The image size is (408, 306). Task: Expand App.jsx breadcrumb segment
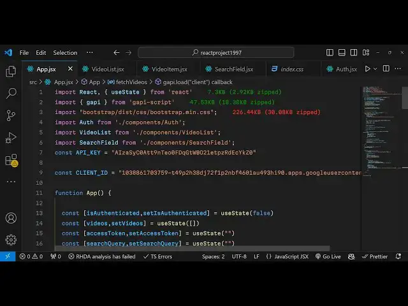pos(59,82)
